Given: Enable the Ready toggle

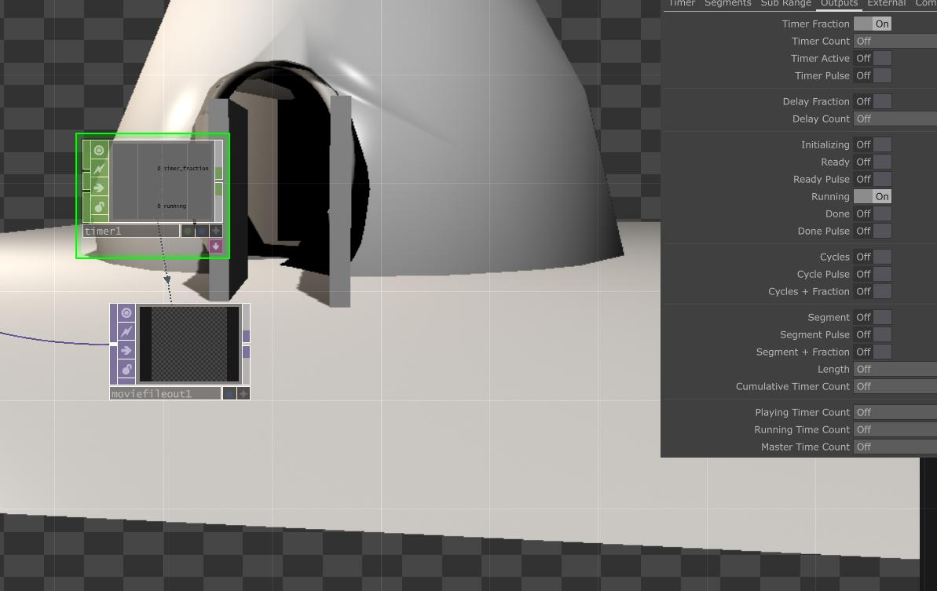Looking at the screenshot, I should [x=873, y=162].
